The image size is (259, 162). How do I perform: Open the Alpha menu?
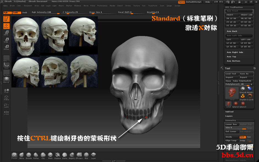point(6,6)
